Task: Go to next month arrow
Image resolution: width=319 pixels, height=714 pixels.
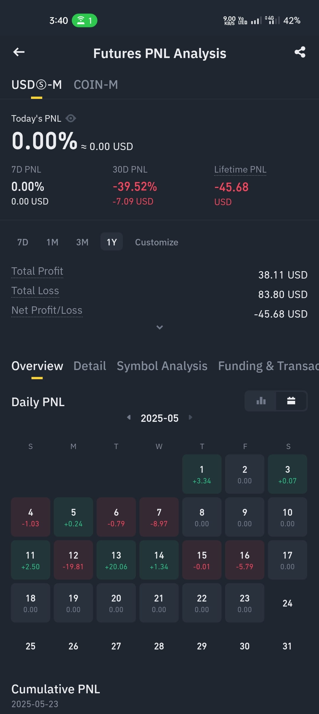Action: pos(191,417)
